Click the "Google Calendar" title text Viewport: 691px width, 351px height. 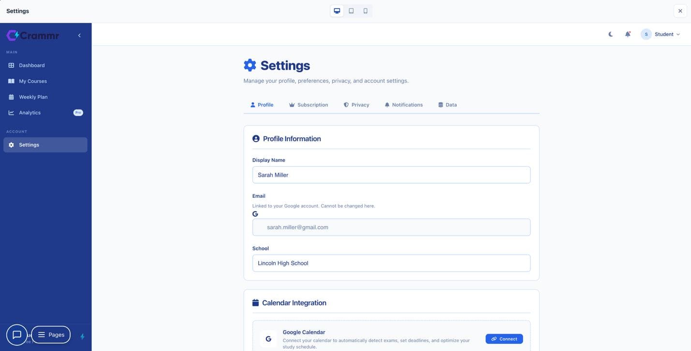pyautogui.click(x=304, y=332)
